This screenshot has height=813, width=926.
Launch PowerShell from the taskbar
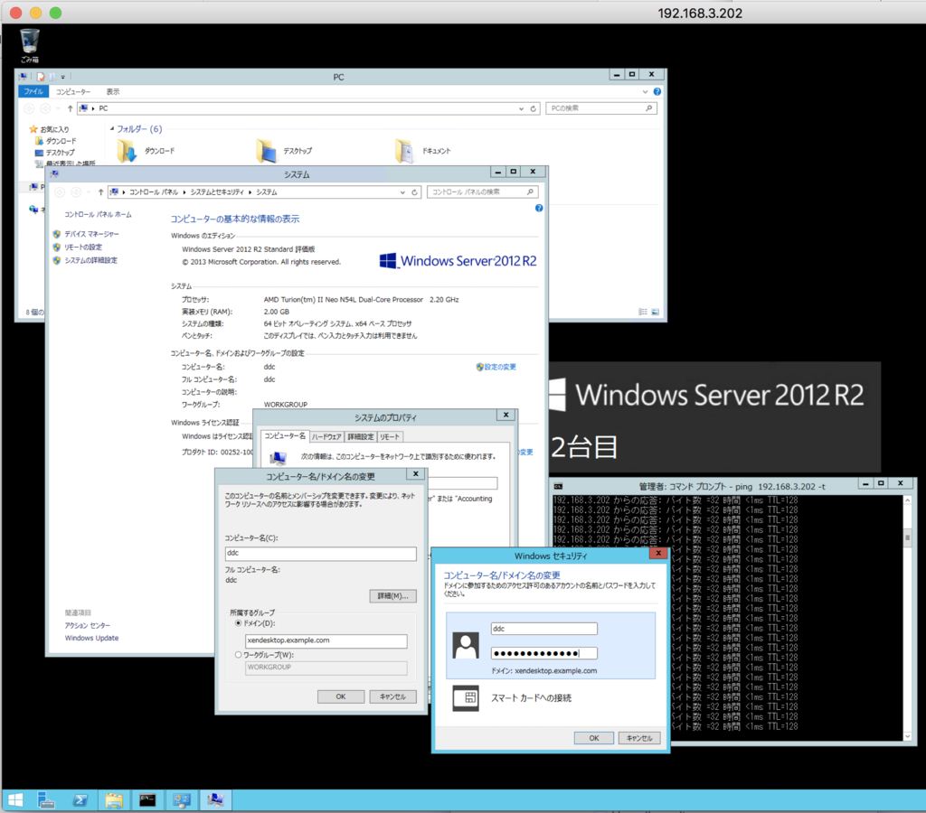coord(80,800)
